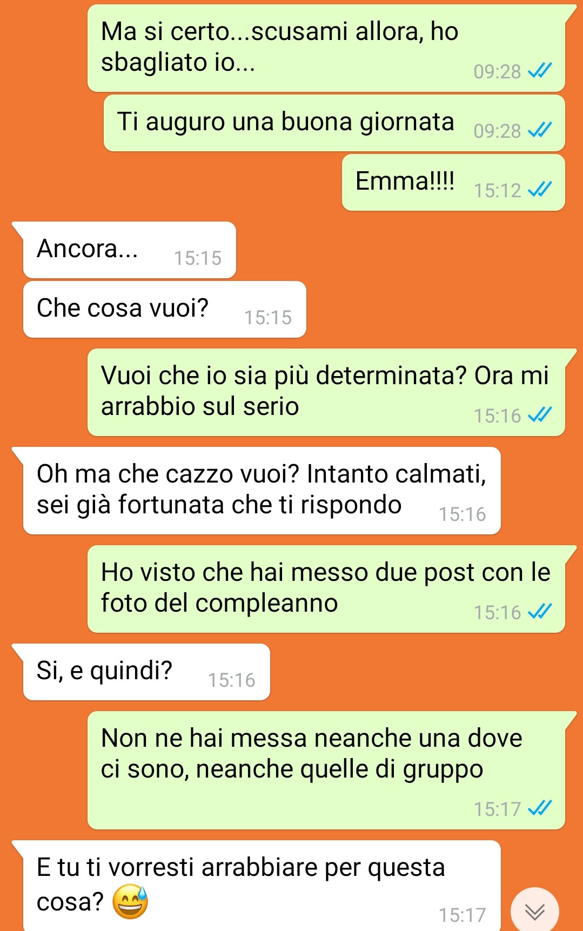Viewport: 583px width, 931px height.
Task: Select the 'Emma!!!!' sent message bubble
Action: (x=453, y=182)
